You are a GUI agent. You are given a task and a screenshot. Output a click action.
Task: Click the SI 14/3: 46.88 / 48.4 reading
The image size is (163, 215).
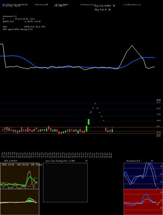point(25,19)
